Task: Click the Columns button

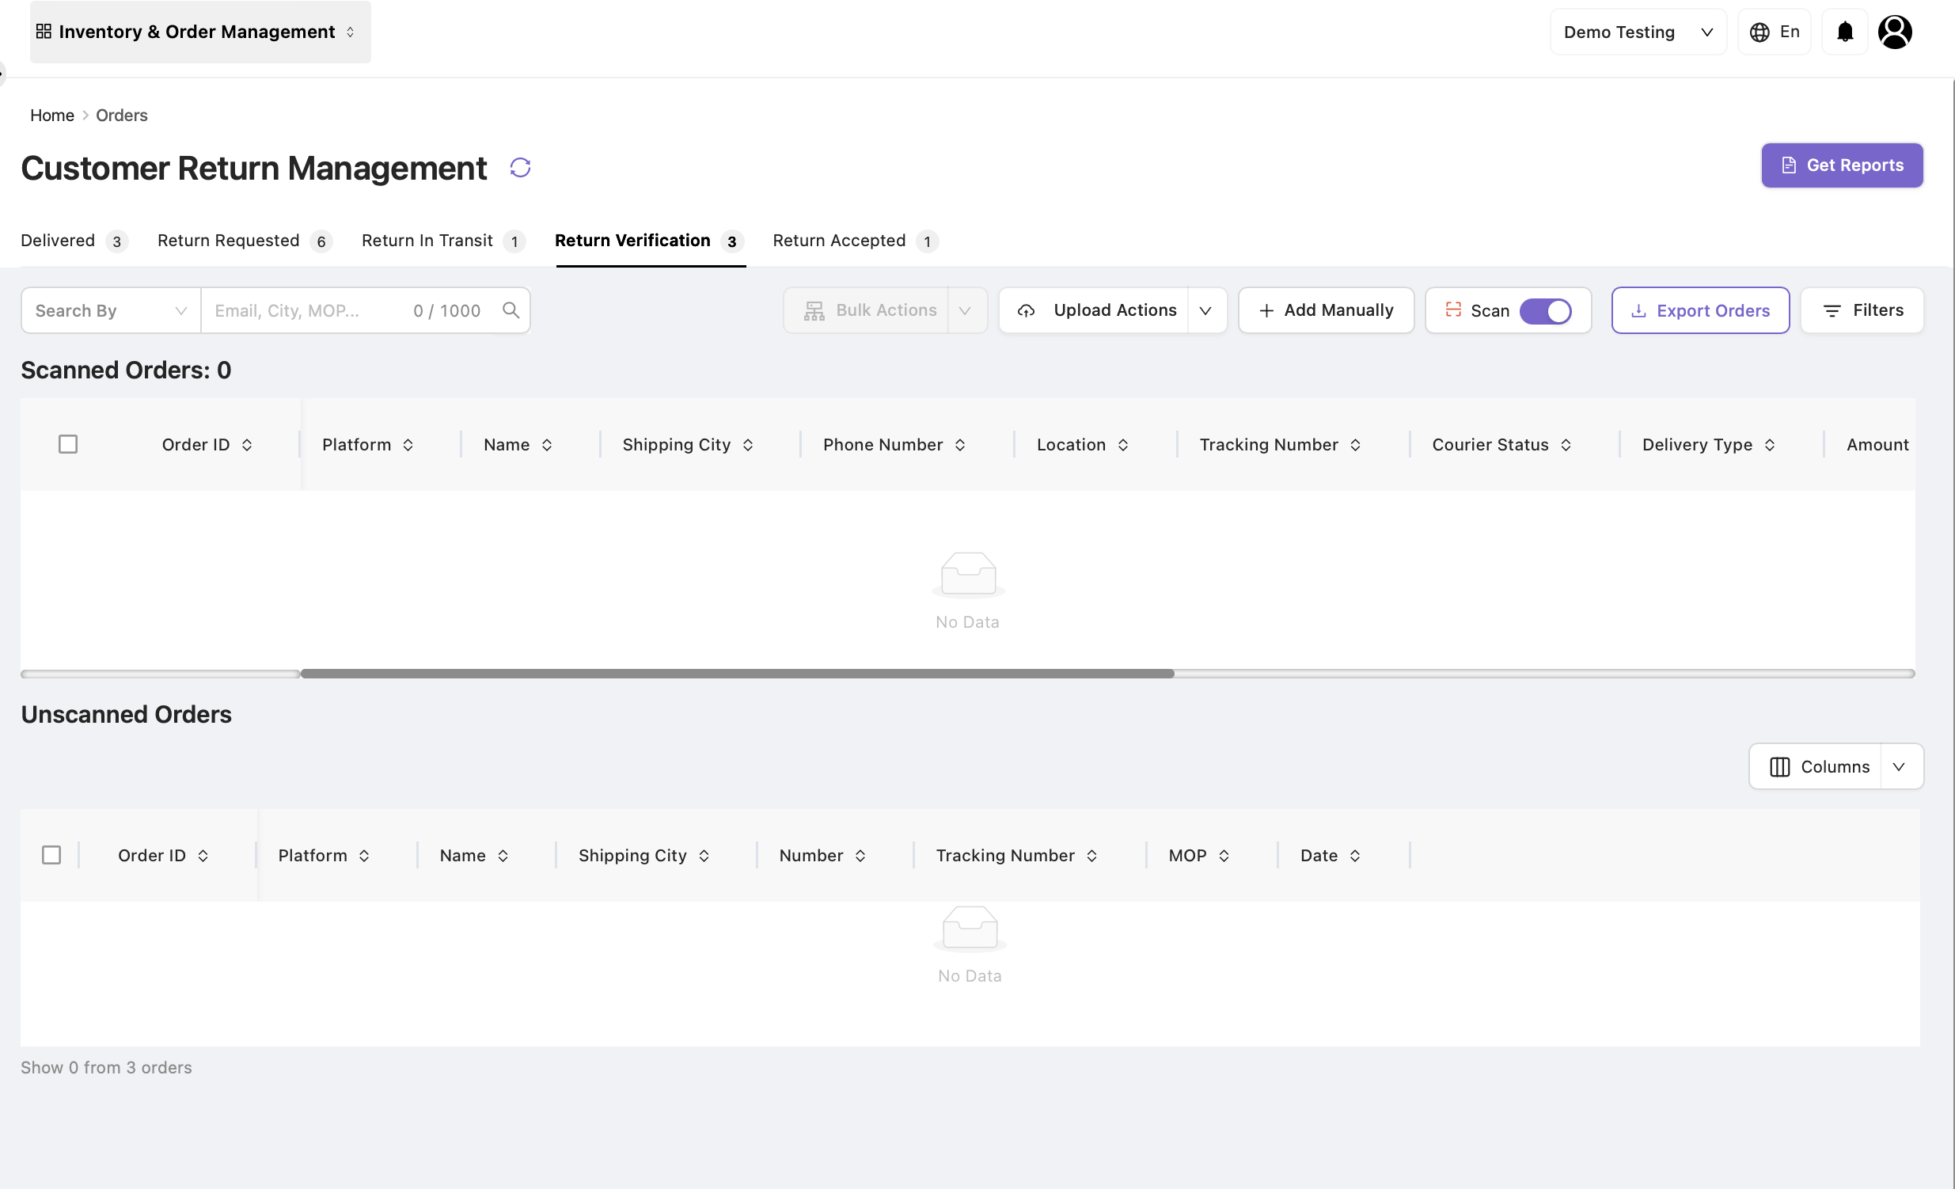Action: coord(1816,767)
